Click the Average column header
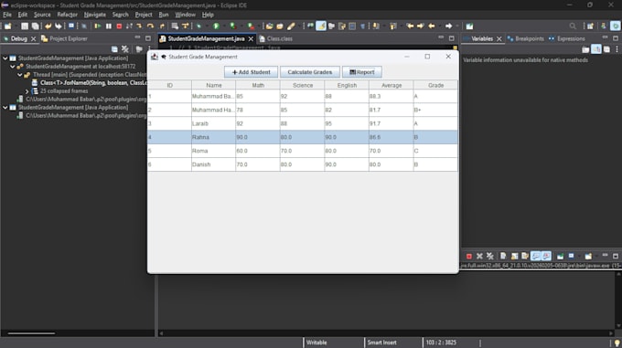Image resolution: width=622 pixels, height=348 pixels. (391, 85)
